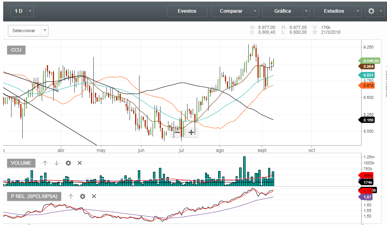Click the orange 8.678 average tag
Image resolution: width=387 pixels, height=225 pixels.
366,85
